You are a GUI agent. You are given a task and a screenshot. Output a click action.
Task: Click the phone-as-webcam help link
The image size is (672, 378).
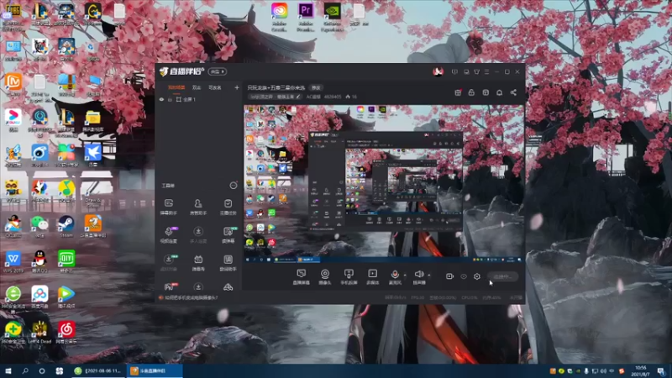(x=192, y=297)
